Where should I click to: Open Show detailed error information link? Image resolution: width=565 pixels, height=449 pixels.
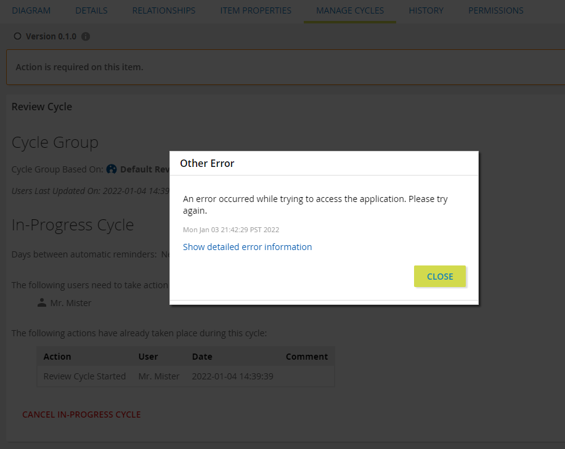(248, 247)
